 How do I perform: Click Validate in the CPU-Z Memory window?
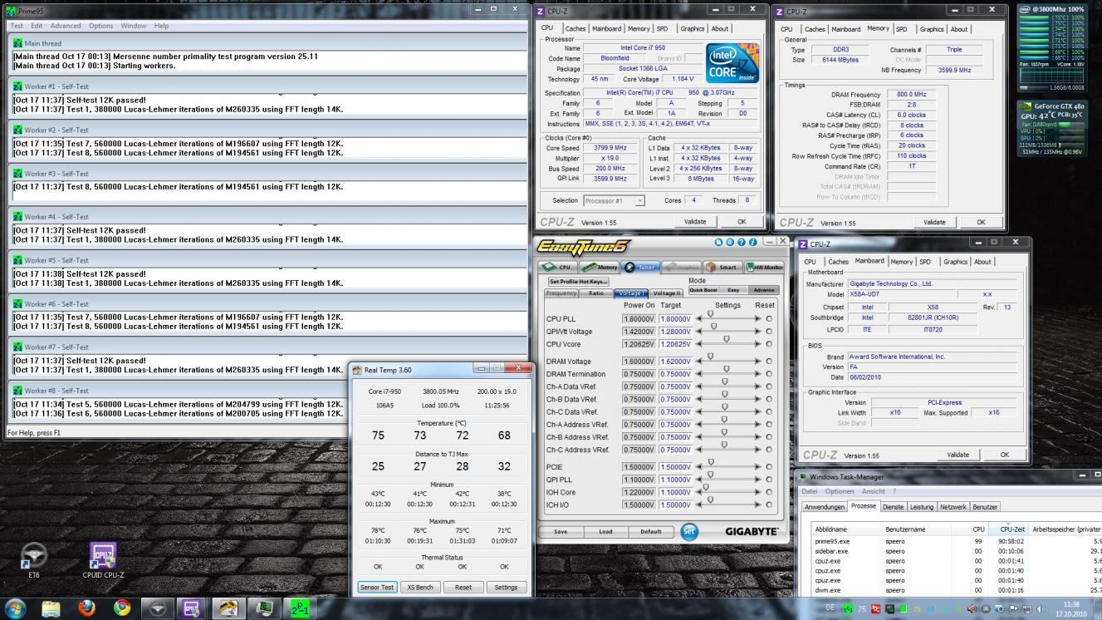tap(934, 222)
